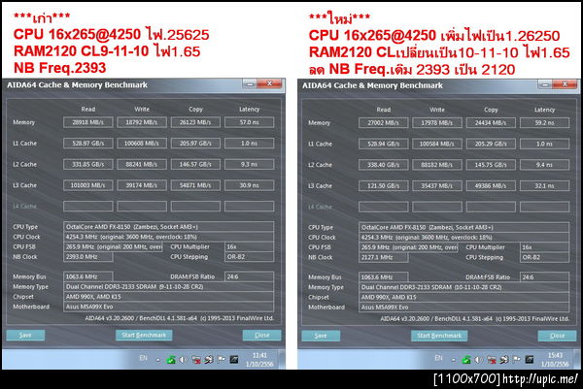583x389 pixels.
Task: Click L1 Cache Write value 100584 MB/s
Action: click(437, 144)
